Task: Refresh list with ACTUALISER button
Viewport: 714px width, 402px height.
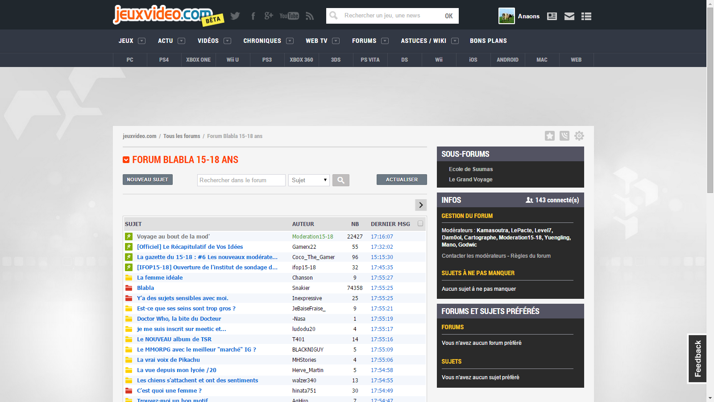Action: coord(402,180)
